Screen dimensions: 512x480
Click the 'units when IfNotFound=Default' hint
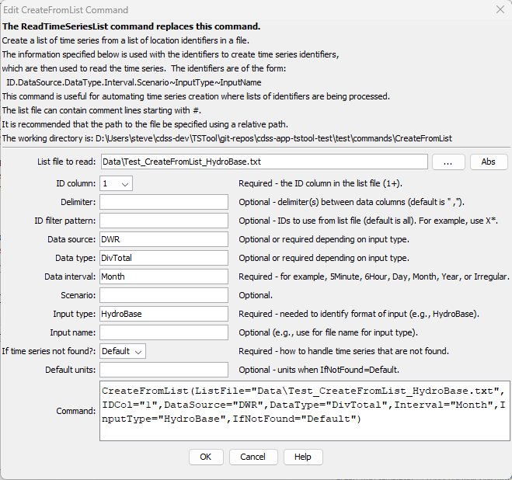319,370
